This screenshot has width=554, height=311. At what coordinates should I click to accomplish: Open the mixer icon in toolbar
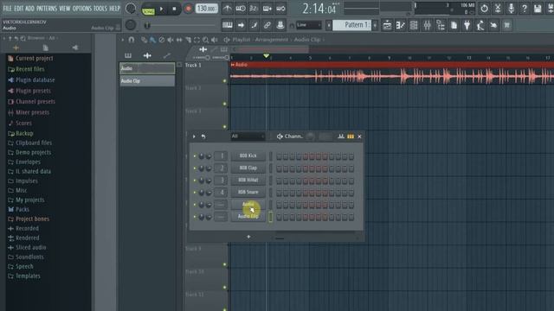(x=427, y=25)
